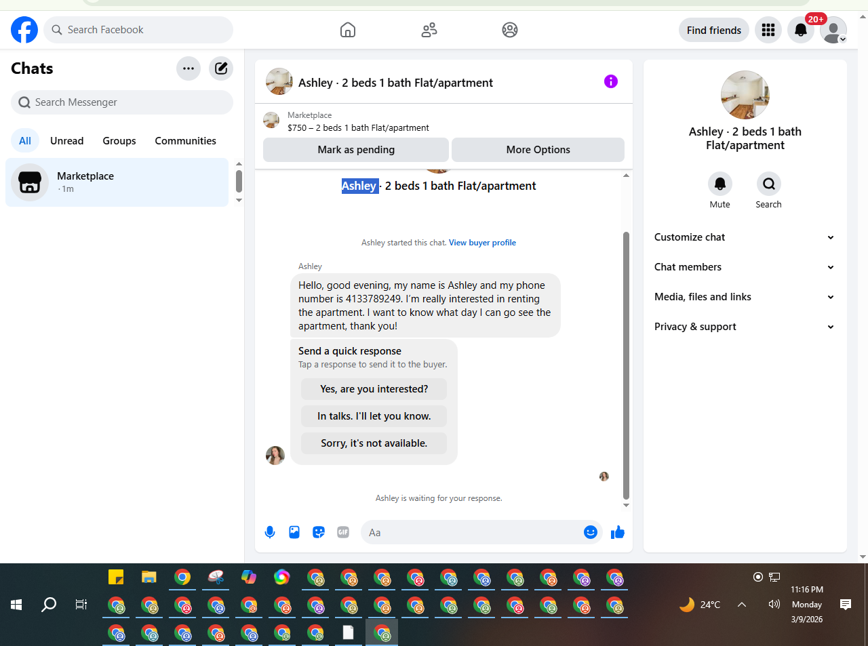This screenshot has height=646, width=868.
Task: Go to the Home feed icon
Action: pos(348,30)
